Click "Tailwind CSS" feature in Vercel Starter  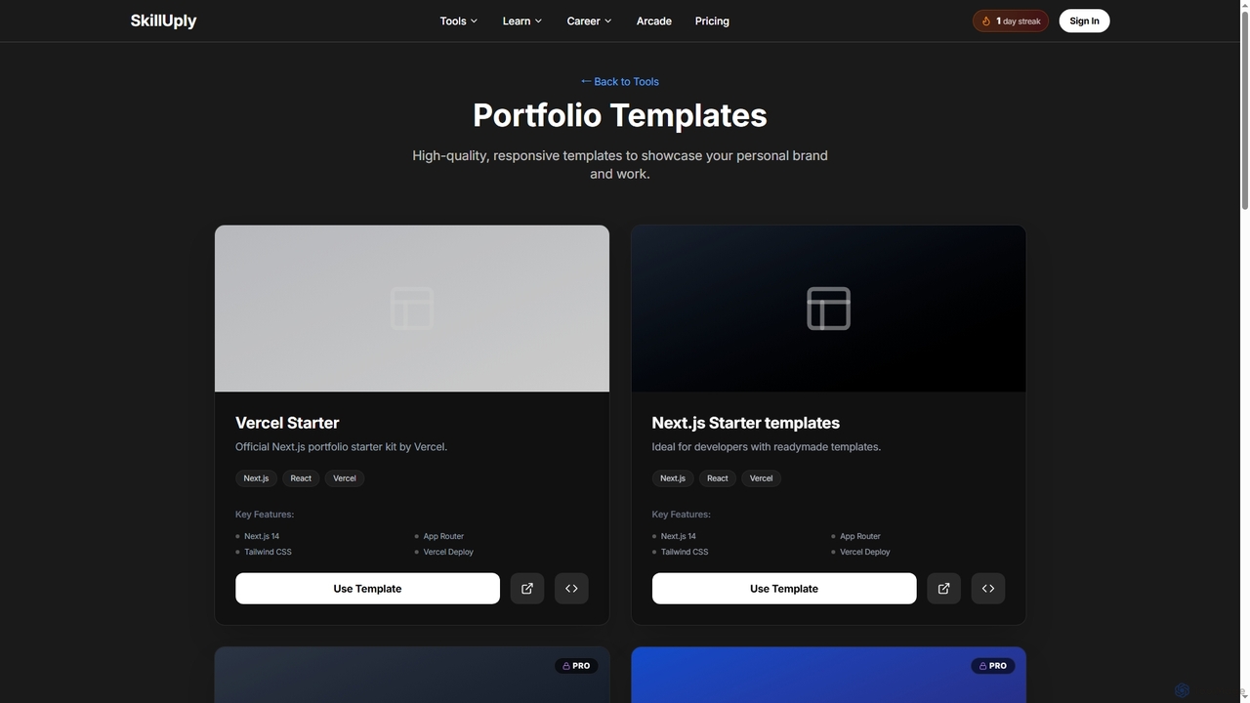[x=268, y=552]
